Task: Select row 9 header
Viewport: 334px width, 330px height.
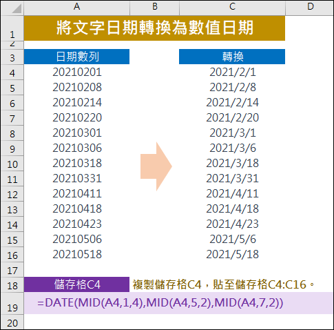Action: tap(12, 148)
